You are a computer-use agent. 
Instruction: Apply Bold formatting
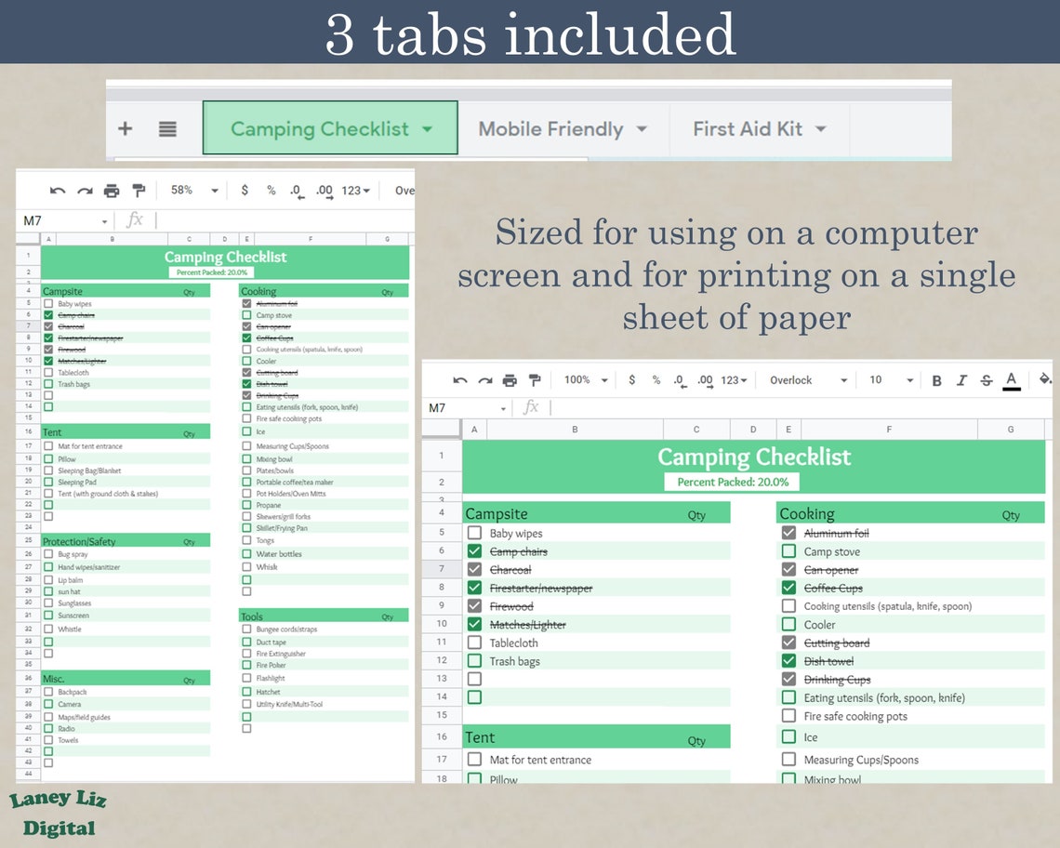[x=937, y=379]
